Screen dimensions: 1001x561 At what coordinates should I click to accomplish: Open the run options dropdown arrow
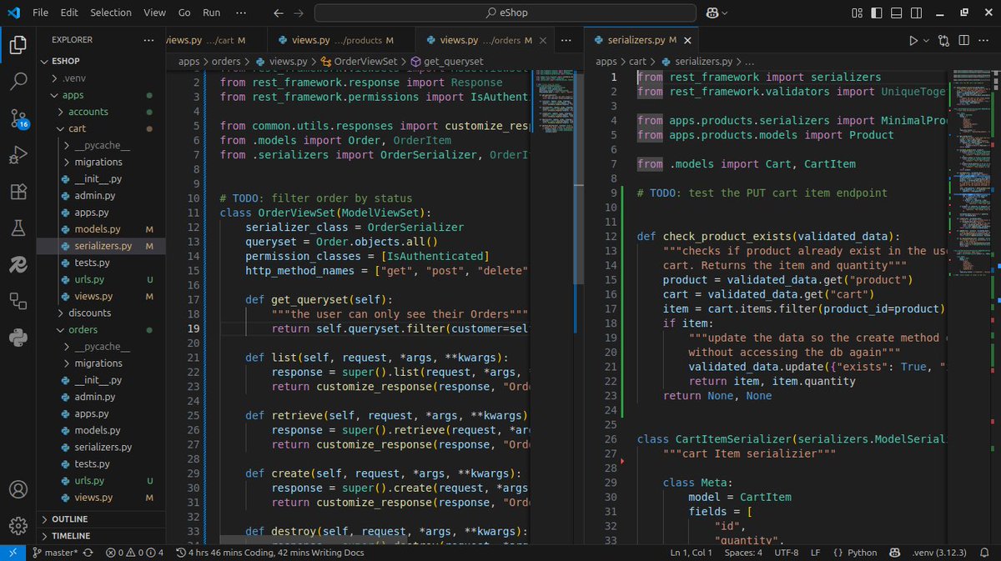[925, 40]
